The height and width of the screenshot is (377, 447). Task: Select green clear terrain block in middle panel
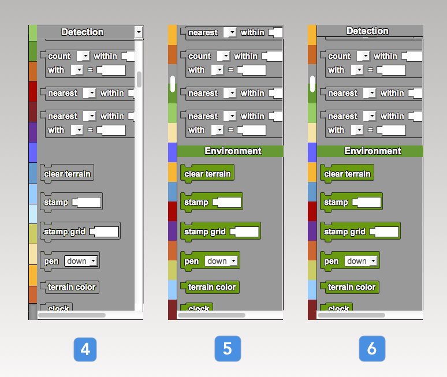pyautogui.click(x=207, y=173)
